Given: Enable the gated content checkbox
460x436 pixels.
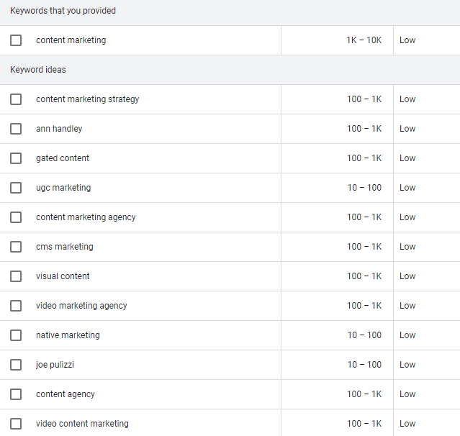Looking at the screenshot, I should click(16, 158).
